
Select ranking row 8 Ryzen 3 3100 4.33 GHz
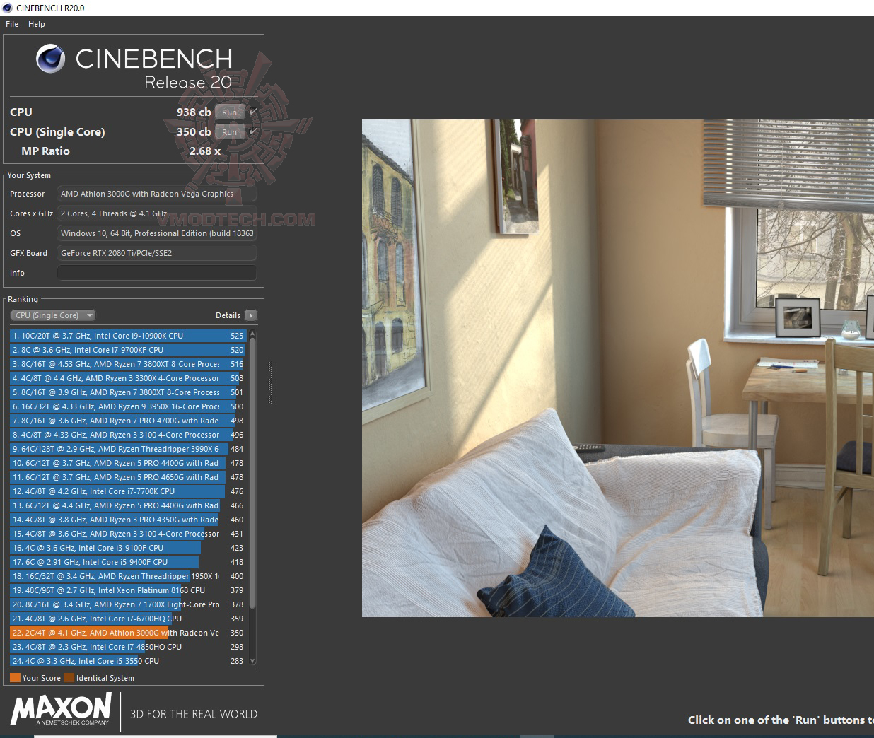[128, 435]
